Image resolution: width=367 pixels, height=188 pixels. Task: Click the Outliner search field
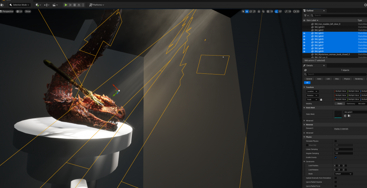click(x=338, y=15)
